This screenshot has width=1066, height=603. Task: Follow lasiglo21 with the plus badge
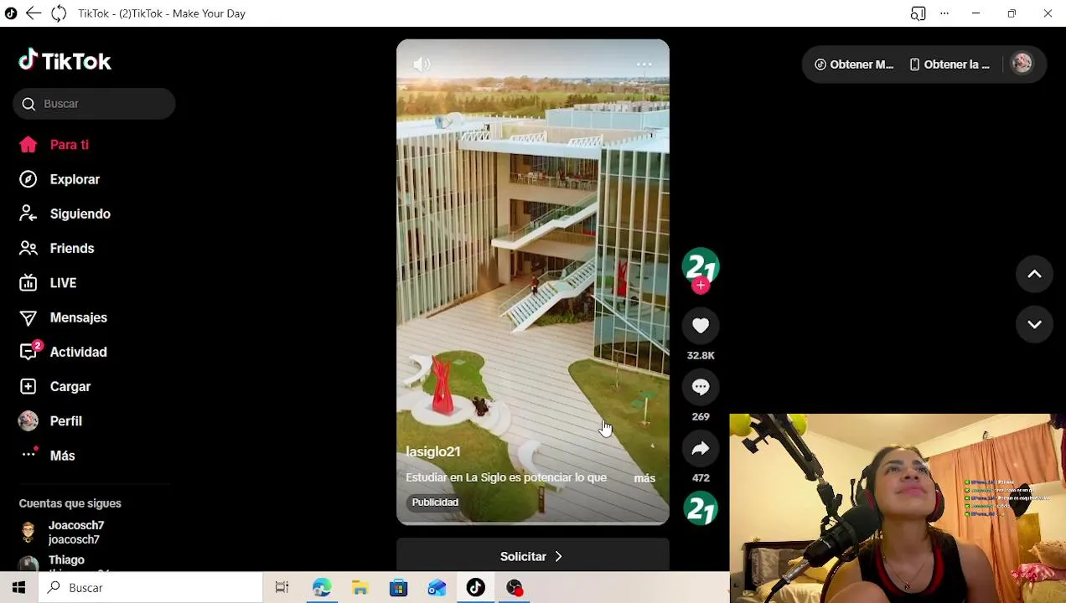click(x=701, y=286)
